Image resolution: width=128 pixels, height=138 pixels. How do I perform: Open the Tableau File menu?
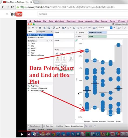45,21
